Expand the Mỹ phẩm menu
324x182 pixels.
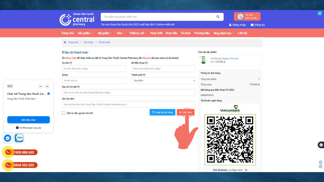tap(105, 33)
